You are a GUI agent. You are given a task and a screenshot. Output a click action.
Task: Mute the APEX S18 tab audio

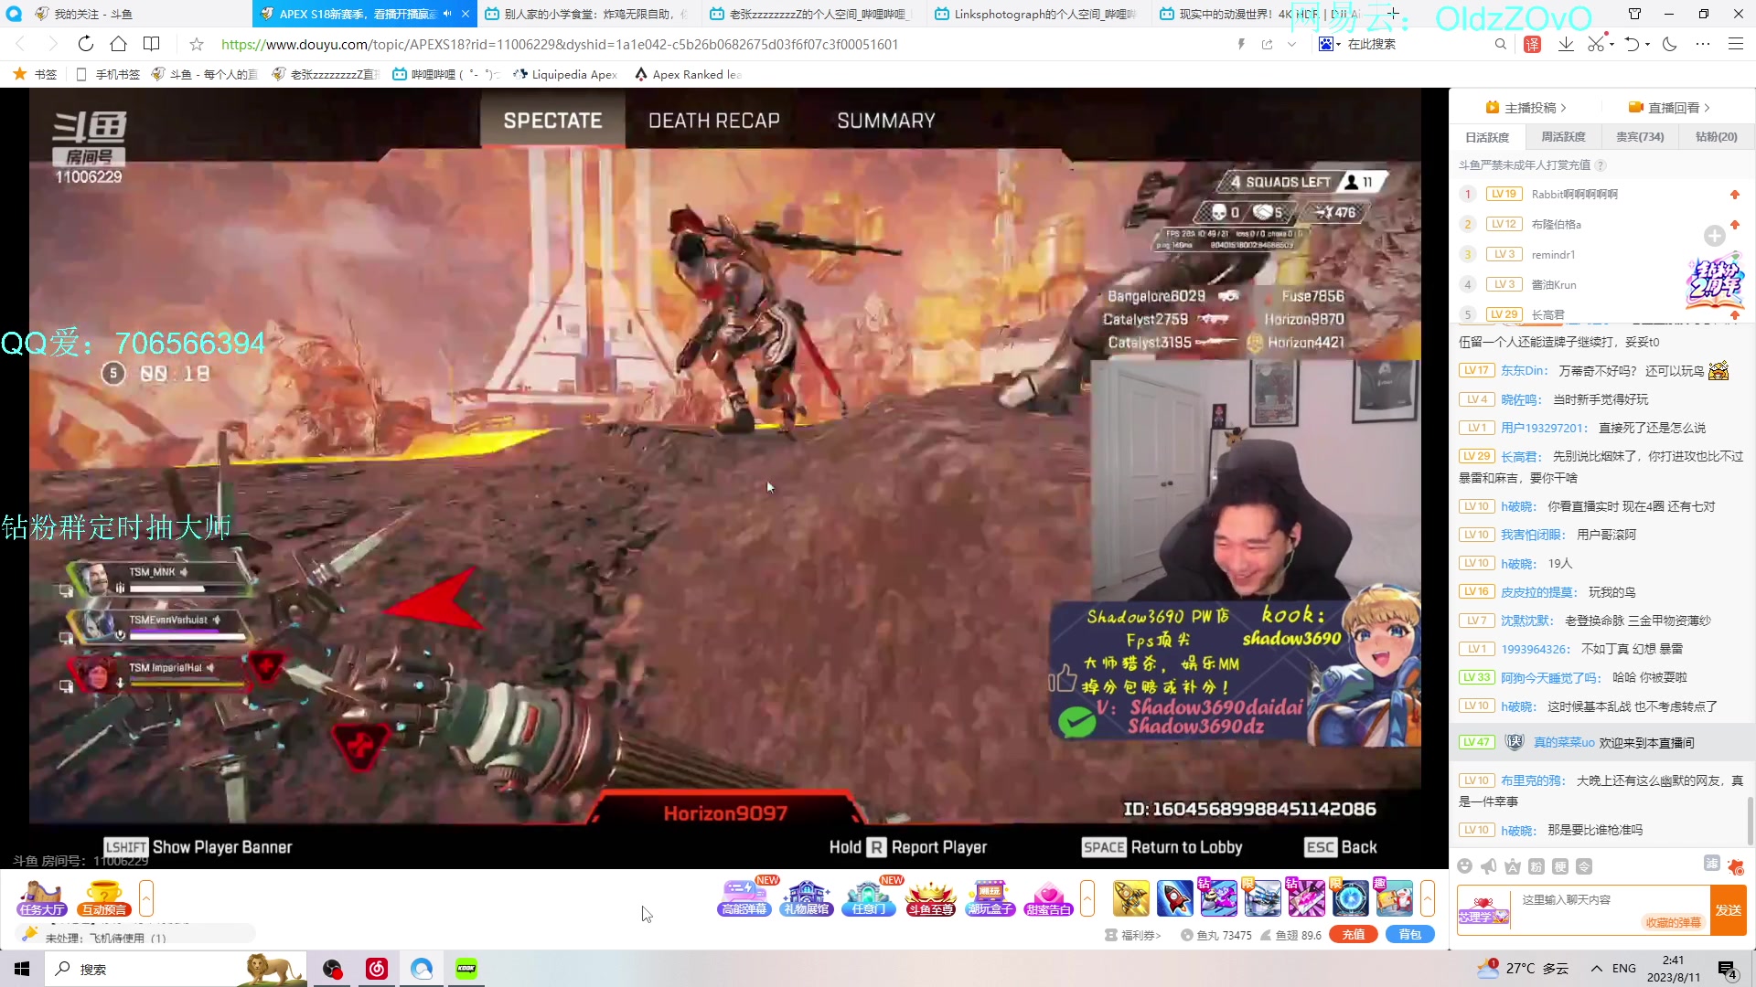pyautogui.click(x=447, y=14)
